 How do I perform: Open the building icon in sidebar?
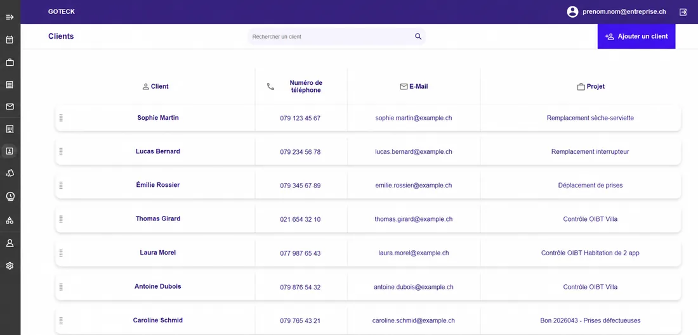click(x=10, y=129)
